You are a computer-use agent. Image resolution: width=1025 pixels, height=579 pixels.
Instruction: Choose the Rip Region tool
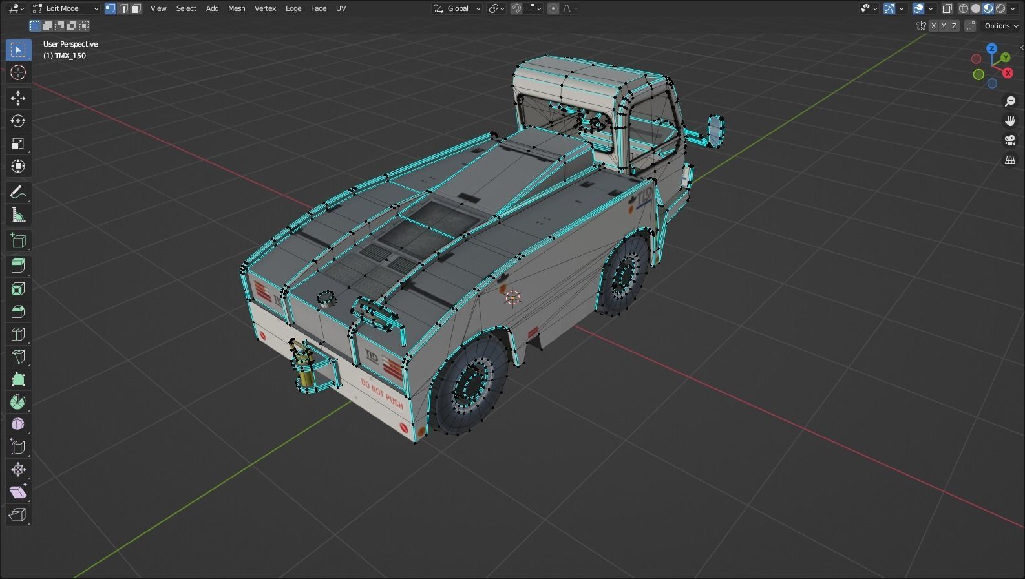coord(18,514)
